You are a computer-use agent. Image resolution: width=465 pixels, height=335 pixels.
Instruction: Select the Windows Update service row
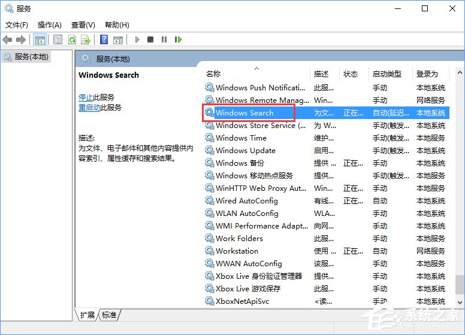245,151
